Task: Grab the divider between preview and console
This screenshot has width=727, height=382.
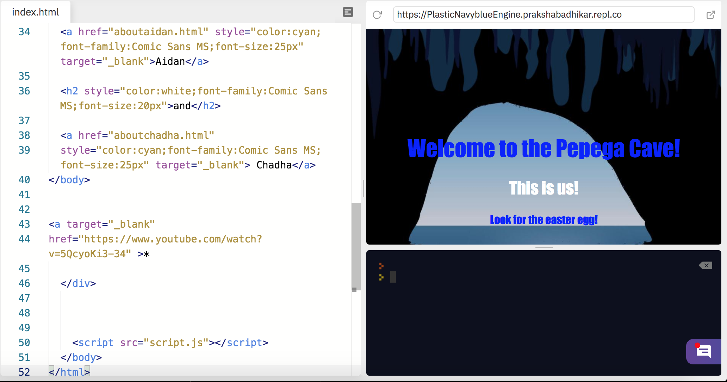Action: click(544, 247)
